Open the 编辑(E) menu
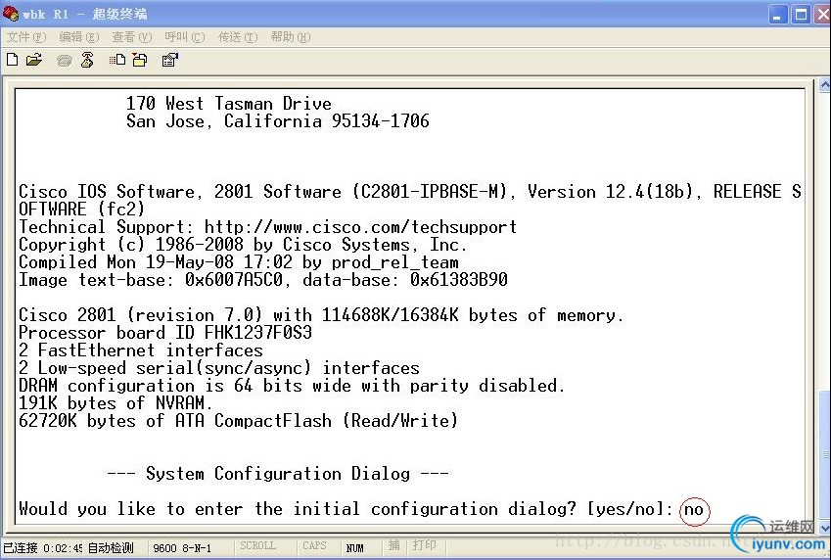 79,37
